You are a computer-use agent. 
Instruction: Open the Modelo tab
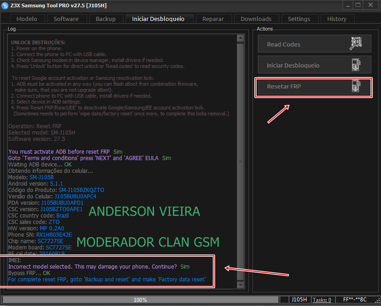(27, 19)
